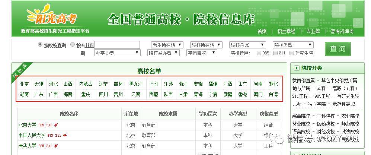The width and height of the screenshot is (371, 155).
Task: Open the 北京大学 school link
Action: [x=27, y=125]
